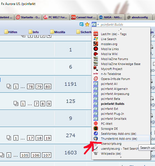The image size is (155, 166).
Task: Click the blue icon left of the star
Action: pos(82,24)
